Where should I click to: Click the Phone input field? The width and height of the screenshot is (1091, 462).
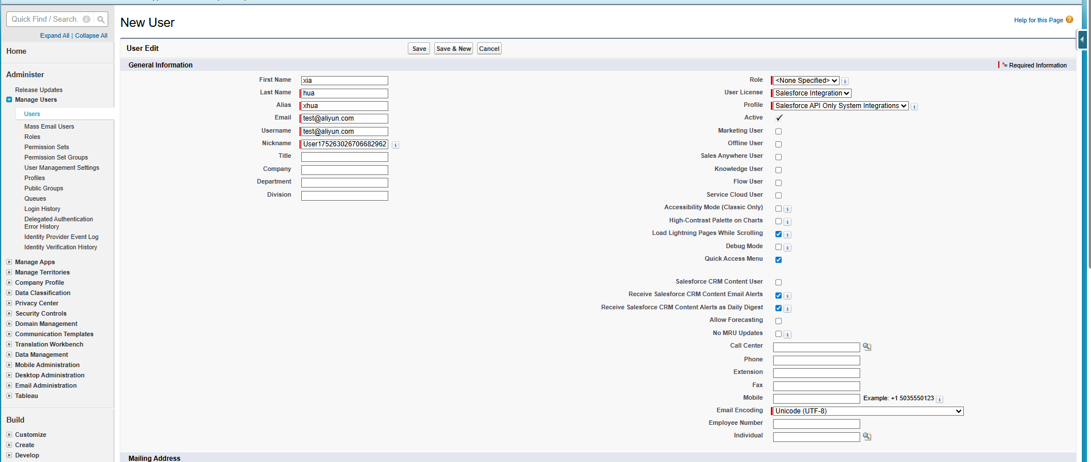pyautogui.click(x=817, y=360)
